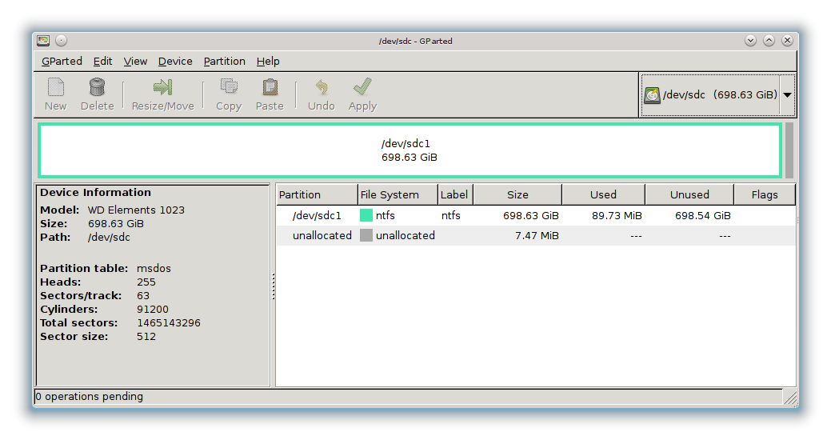Click the New partition toolbar icon

pyautogui.click(x=56, y=87)
